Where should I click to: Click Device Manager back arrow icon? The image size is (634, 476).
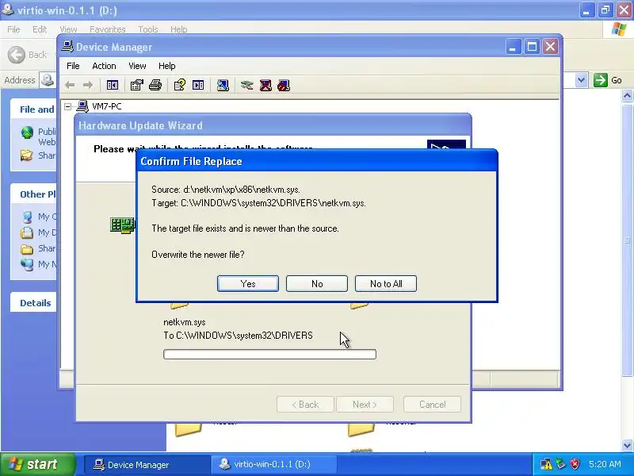pos(70,85)
